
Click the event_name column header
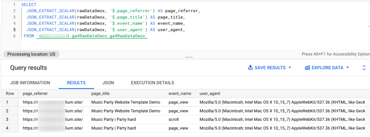[180, 94]
